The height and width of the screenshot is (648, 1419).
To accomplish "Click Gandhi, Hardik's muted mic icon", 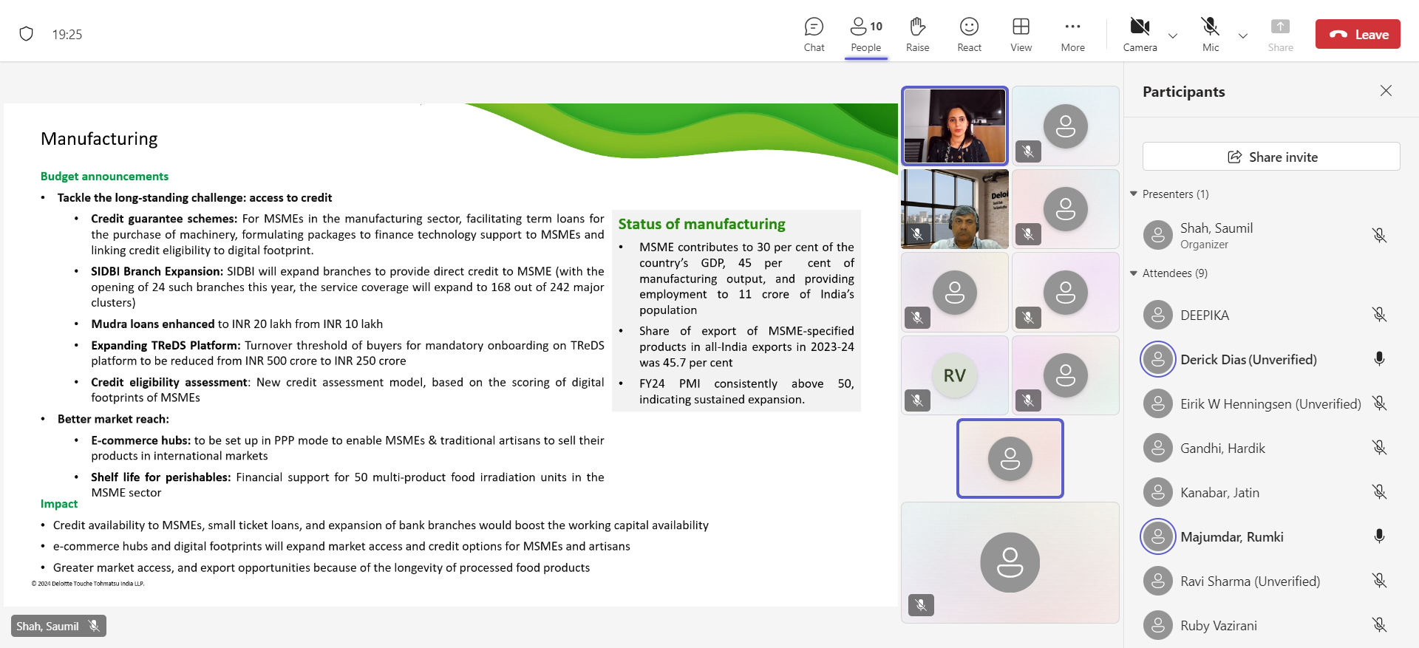I will [1379, 448].
